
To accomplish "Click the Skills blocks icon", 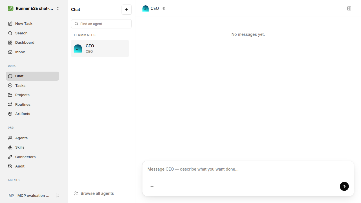I will pos(10,147).
